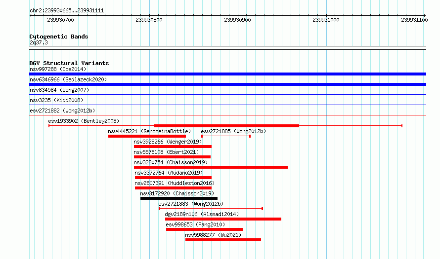Select the 2q37.3 band label
The height and width of the screenshot is (259, 440).
[x=39, y=42]
